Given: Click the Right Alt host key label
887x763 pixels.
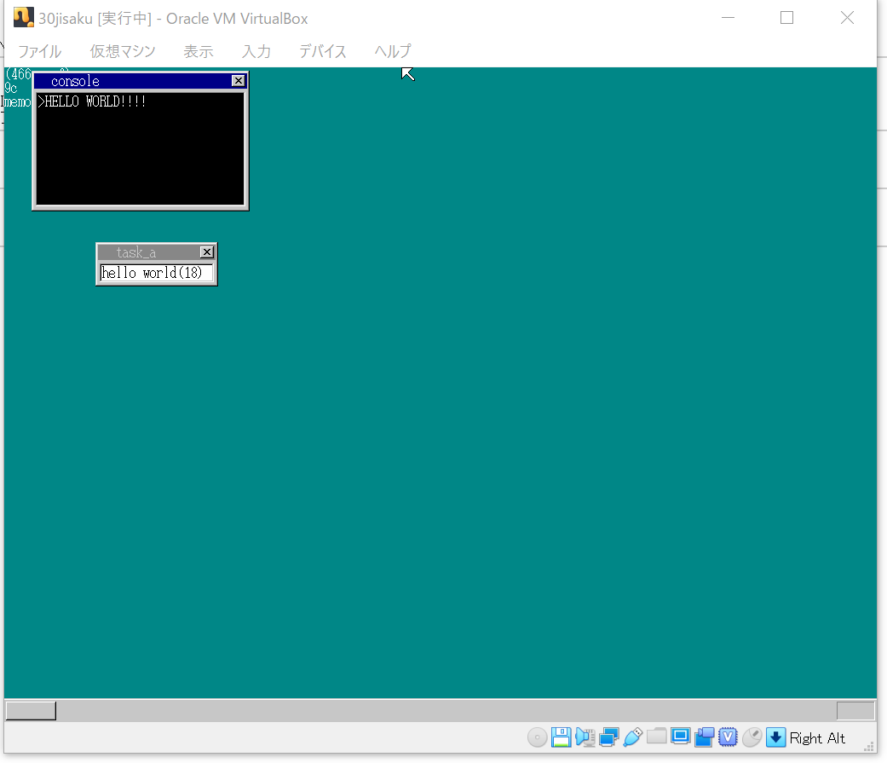Looking at the screenshot, I should tap(817, 738).
